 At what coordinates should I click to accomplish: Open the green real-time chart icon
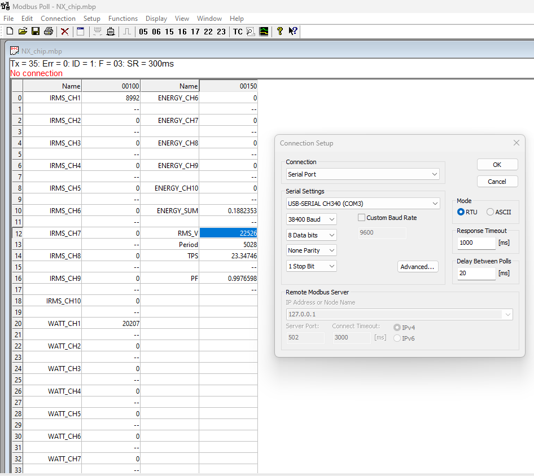264,32
